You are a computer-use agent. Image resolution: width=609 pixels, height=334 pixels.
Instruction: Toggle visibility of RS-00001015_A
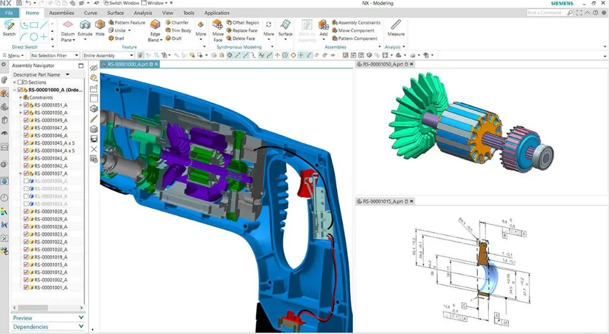[26, 264]
